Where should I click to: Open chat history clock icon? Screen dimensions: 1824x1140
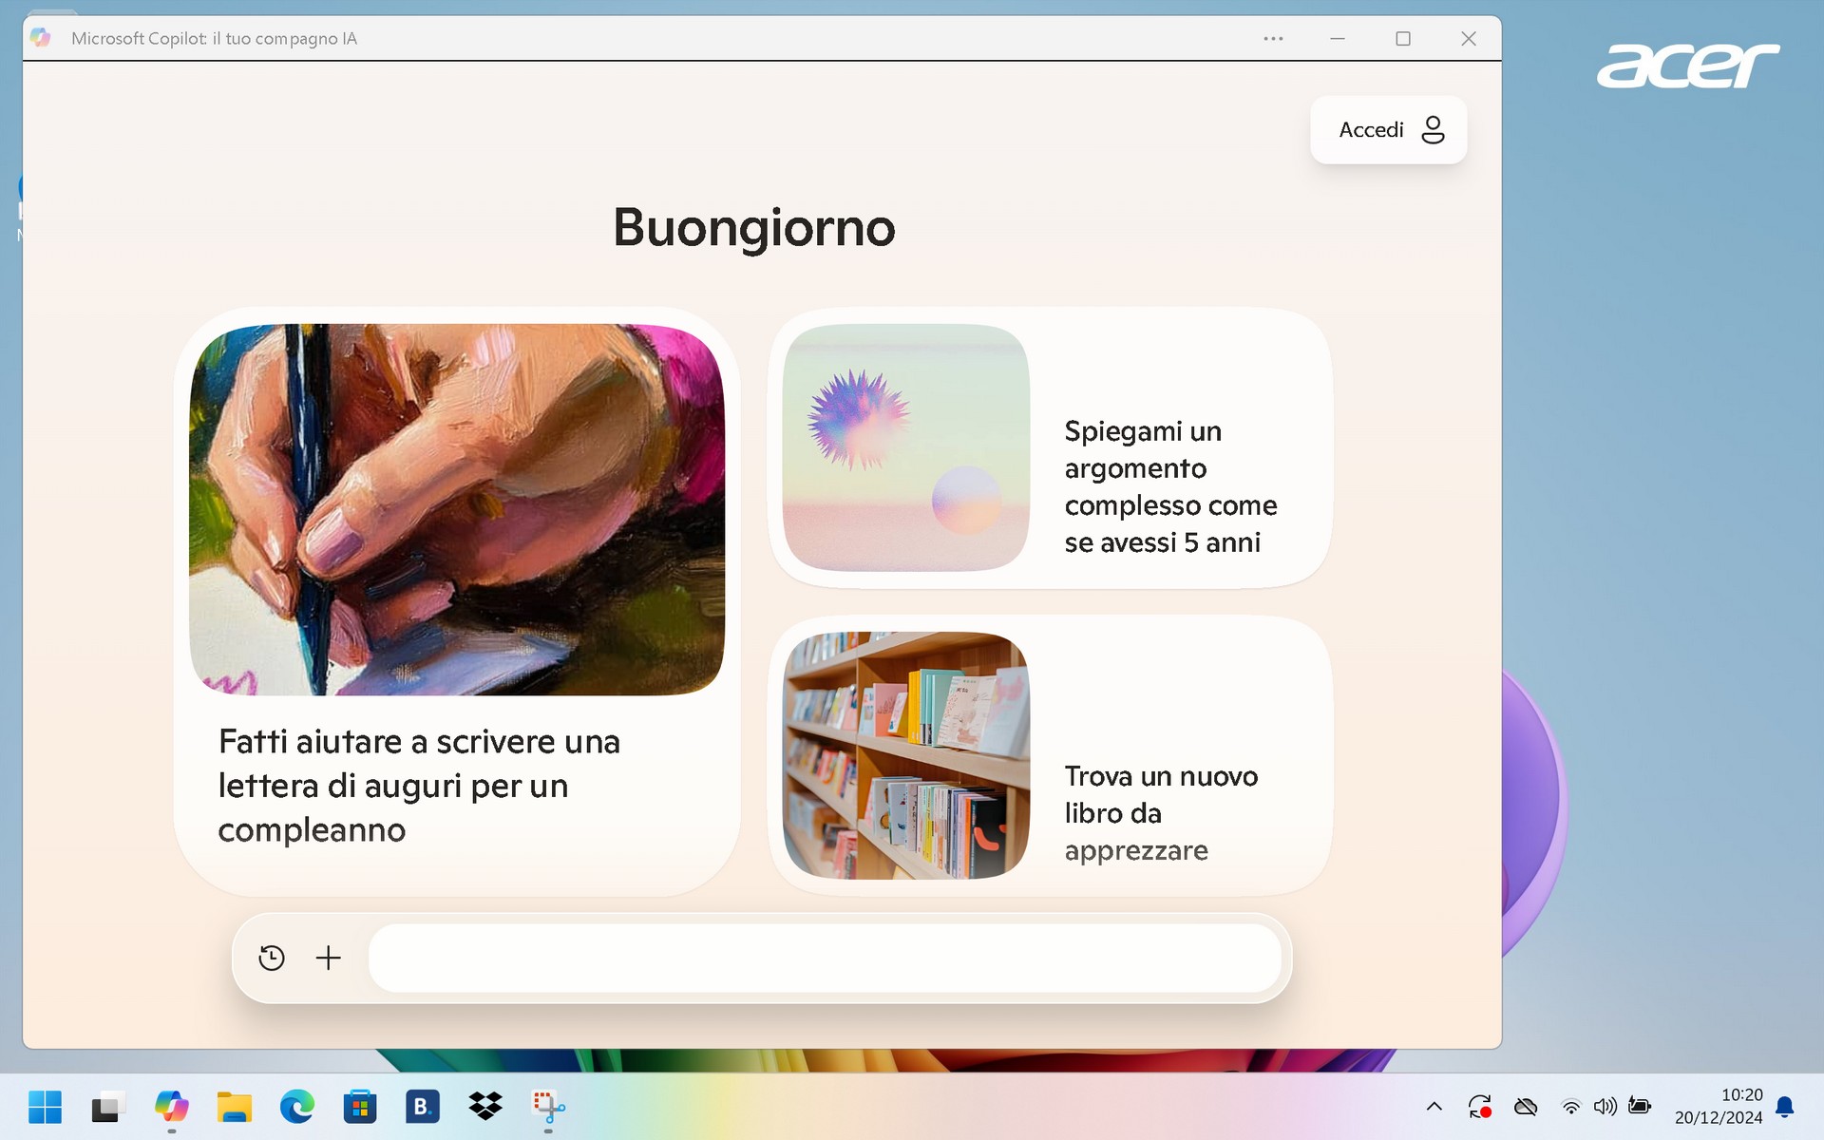[272, 958]
